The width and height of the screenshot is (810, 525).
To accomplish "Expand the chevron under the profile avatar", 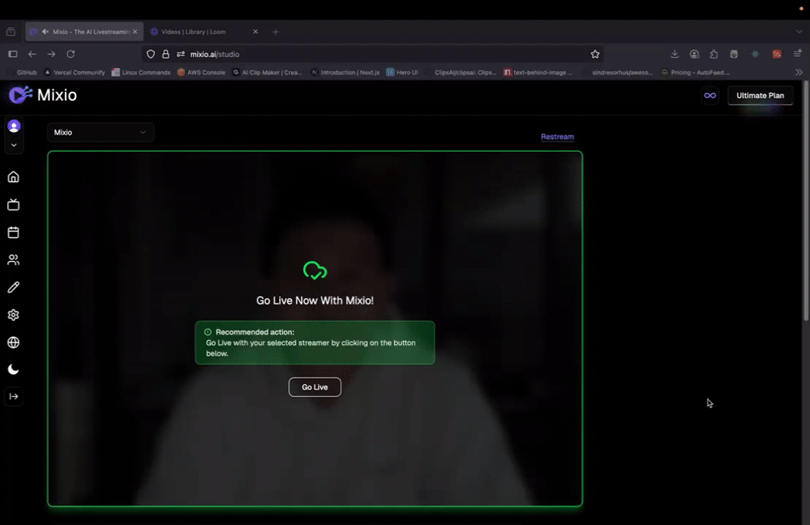I will pyautogui.click(x=13, y=146).
